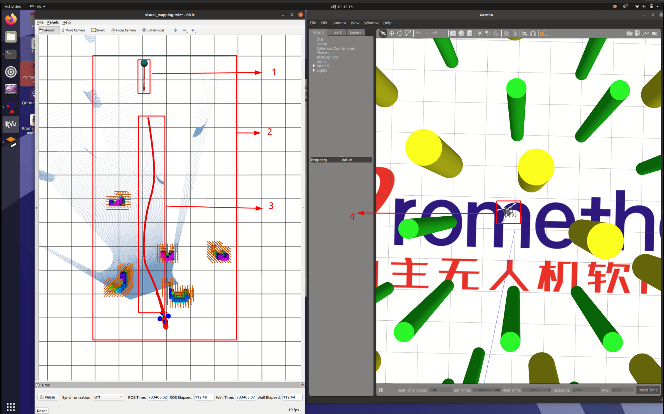This screenshot has height=414, width=664.
Task: Click the blue minus remove-tool icon in RViz
Action: coord(184,30)
